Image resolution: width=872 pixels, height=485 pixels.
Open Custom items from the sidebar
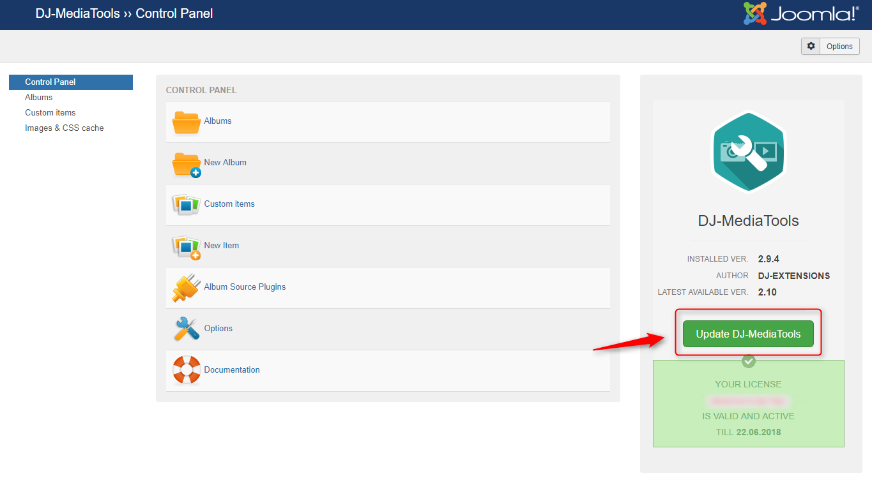(50, 112)
